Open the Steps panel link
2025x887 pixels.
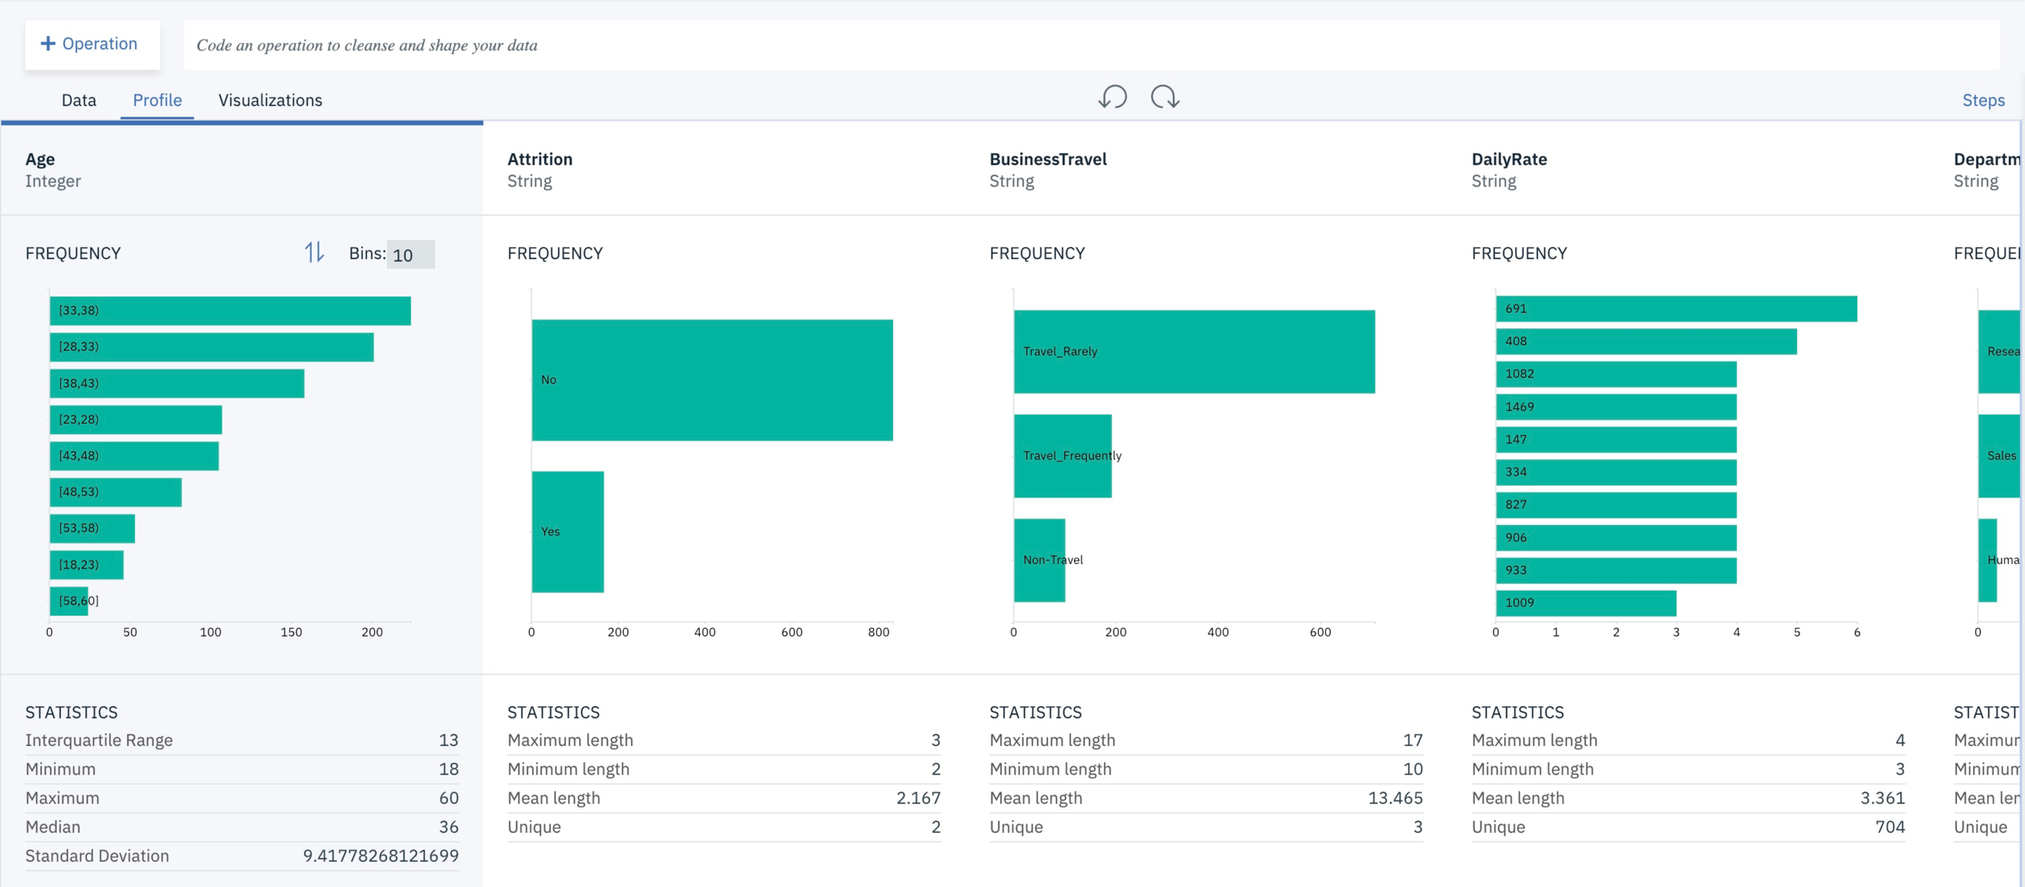pos(1983,100)
